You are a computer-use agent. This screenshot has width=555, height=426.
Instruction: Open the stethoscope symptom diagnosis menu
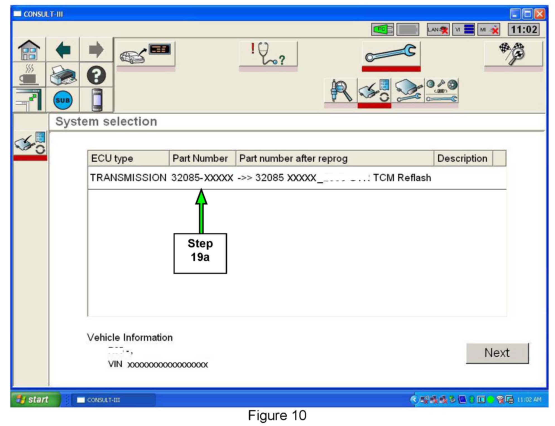268,54
